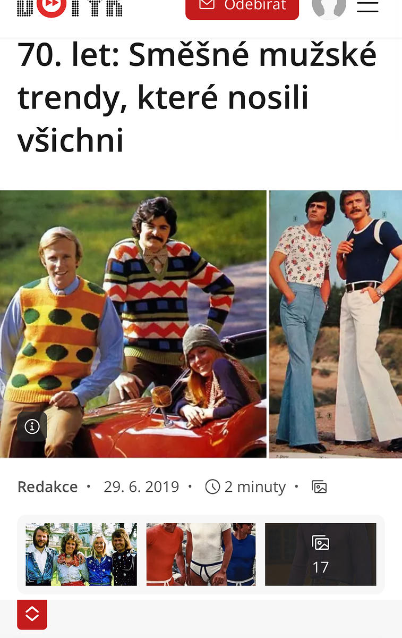The image size is (402, 638).
Task: Open the Redakce author link
Action: [47, 486]
